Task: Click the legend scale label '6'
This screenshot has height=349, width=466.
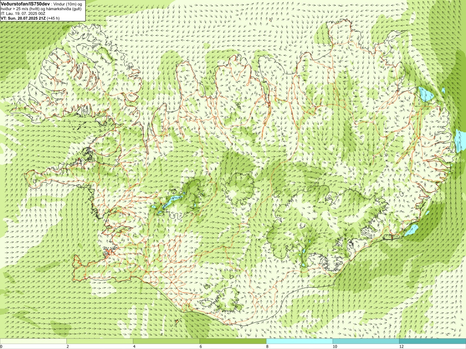Action: click(201, 346)
